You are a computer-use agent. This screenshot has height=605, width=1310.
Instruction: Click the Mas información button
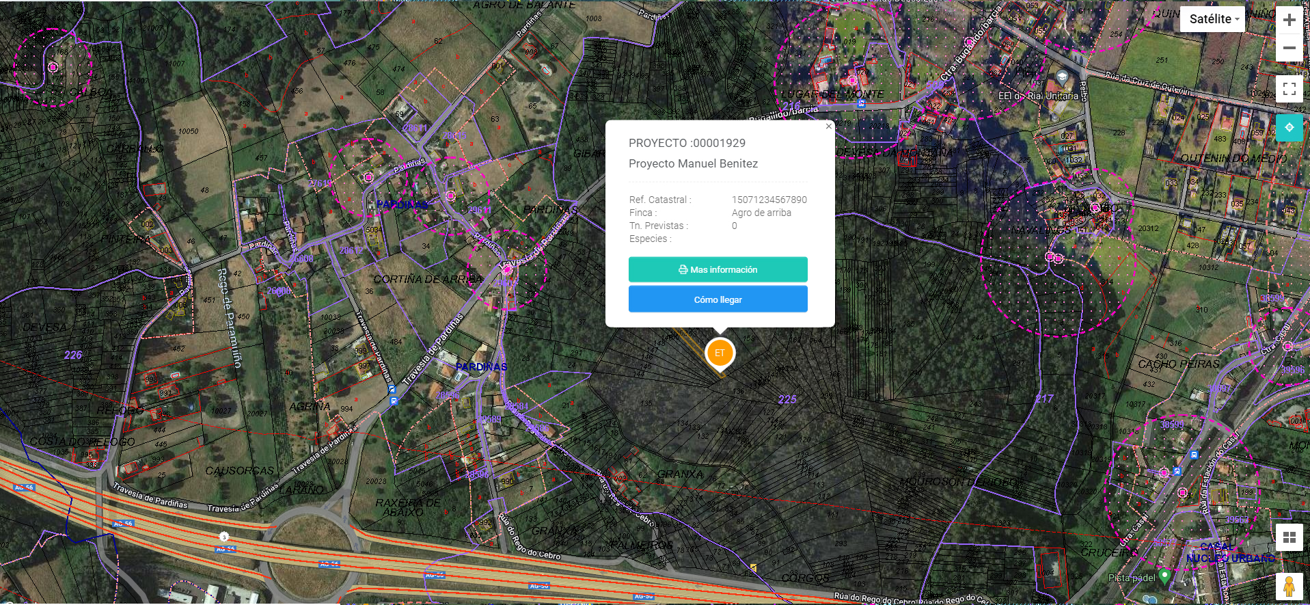718,269
